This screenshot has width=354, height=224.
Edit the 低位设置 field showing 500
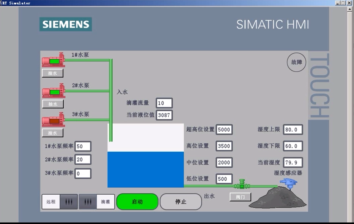[224, 179]
